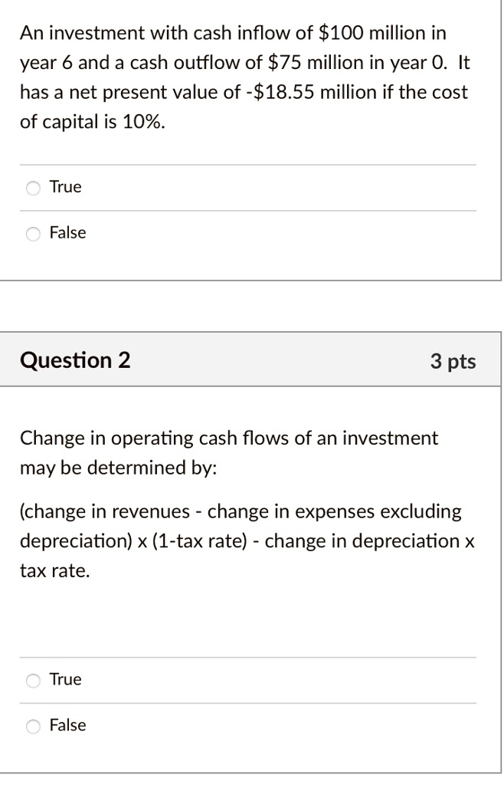Click the 3 pts score label
The width and height of the screenshot is (504, 785).
453,362
